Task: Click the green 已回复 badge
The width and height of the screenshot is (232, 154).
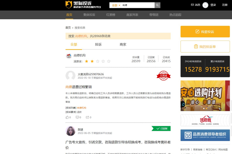Action: pos(161,128)
